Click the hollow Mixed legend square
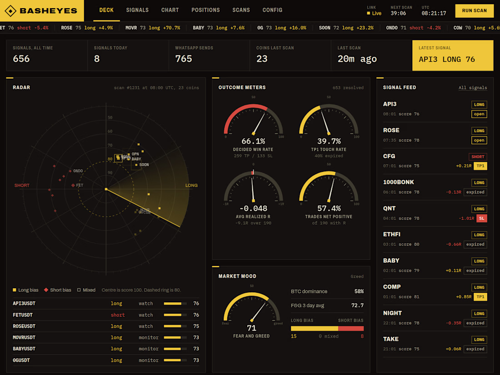This screenshot has height=375, width=500. pyautogui.click(x=79, y=290)
